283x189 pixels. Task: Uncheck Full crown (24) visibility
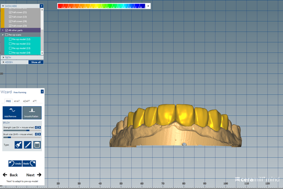(10, 21)
